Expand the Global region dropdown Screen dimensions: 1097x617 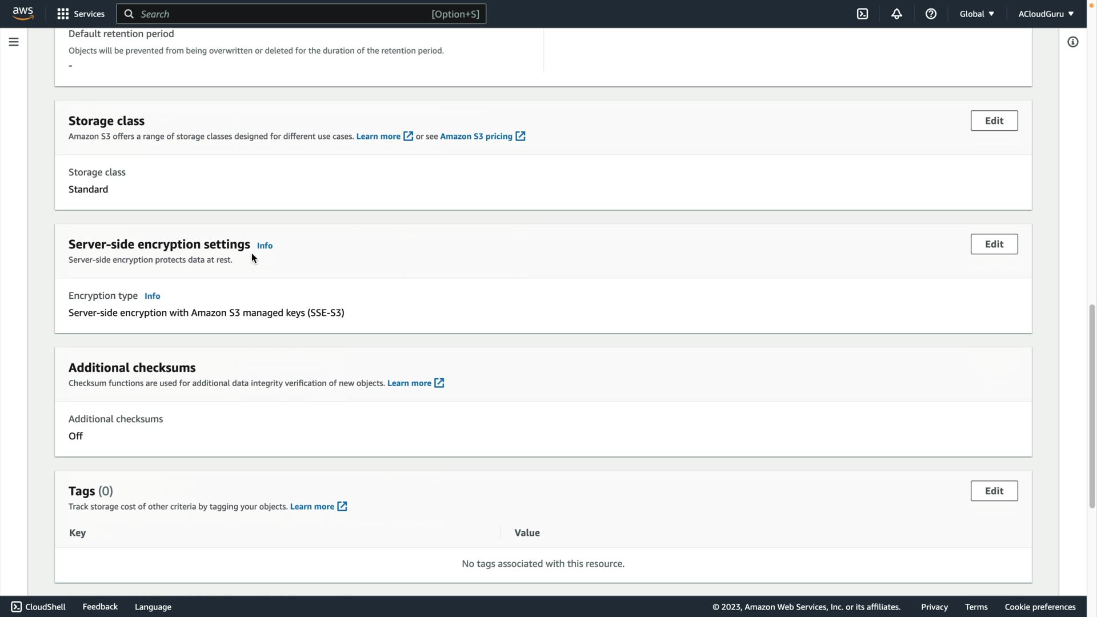976,14
